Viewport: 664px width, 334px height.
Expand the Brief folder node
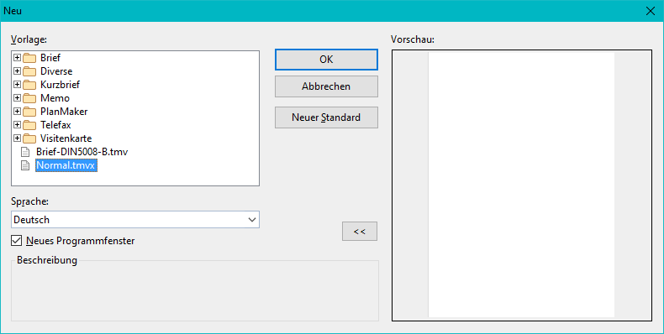pyautogui.click(x=17, y=58)
